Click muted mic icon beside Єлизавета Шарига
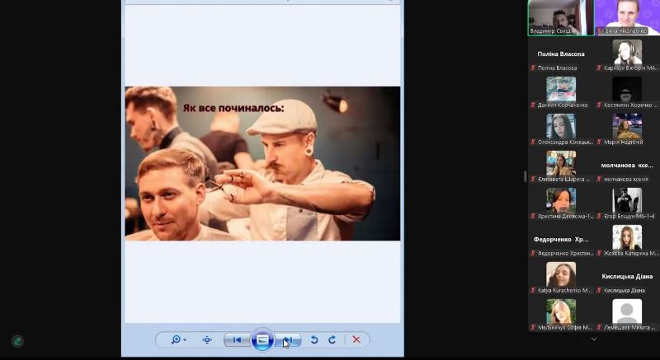Image resolution: width=660 pixels, height=360 pixels. point(533,180)
